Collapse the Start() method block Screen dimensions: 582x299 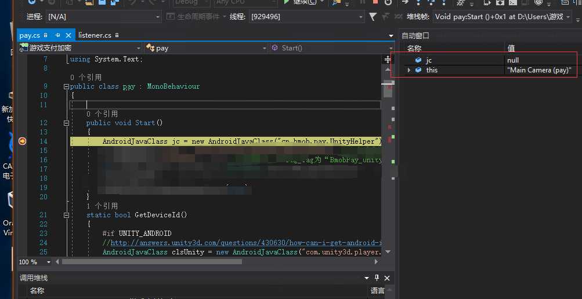click(x=67, y=123)
